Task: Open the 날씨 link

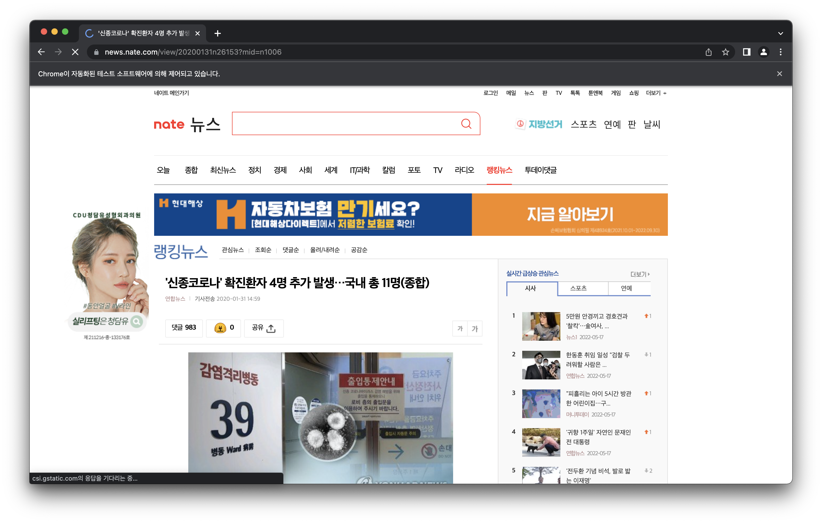Action: coord(652,124)
